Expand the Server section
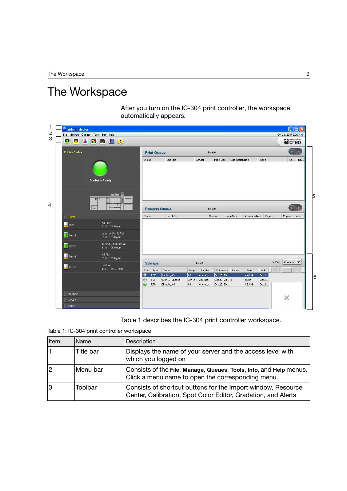Image resolution: width=347 pixels, height=491 pixels. [101, 306]
